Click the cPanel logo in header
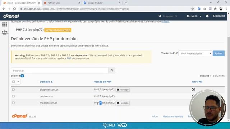 pos(11,16)
